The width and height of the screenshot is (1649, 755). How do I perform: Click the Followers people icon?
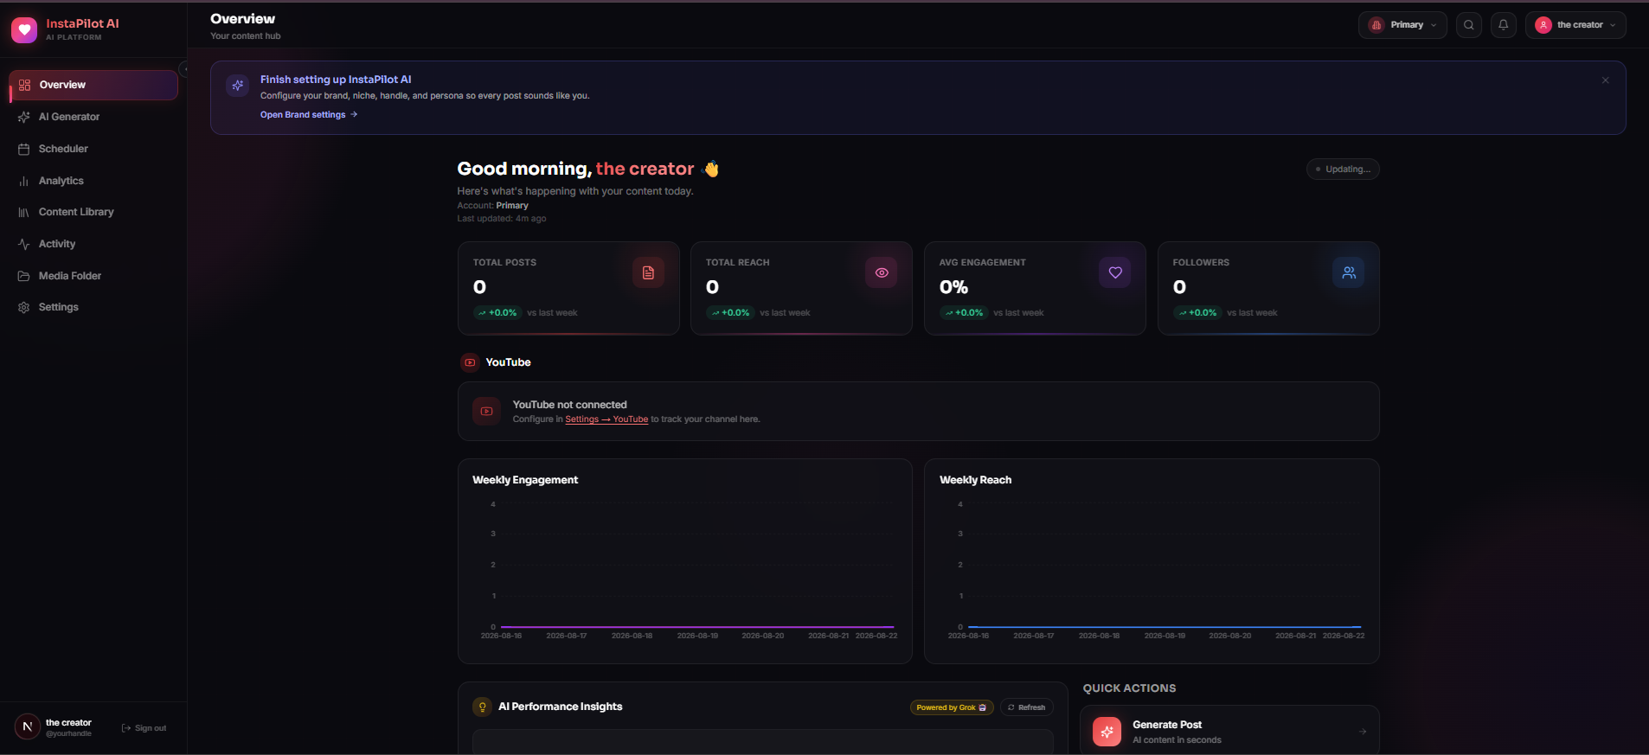coord(1349,272)
